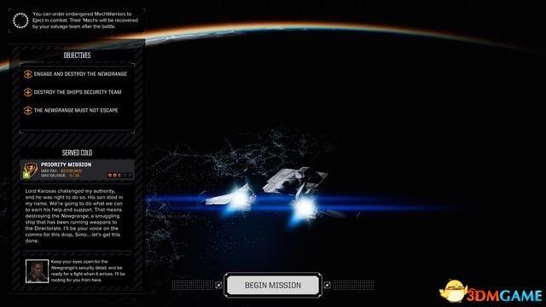Select the Engage and Destroy objective icon
This screenshot has height=307, width=546.
tap(28, 74)
